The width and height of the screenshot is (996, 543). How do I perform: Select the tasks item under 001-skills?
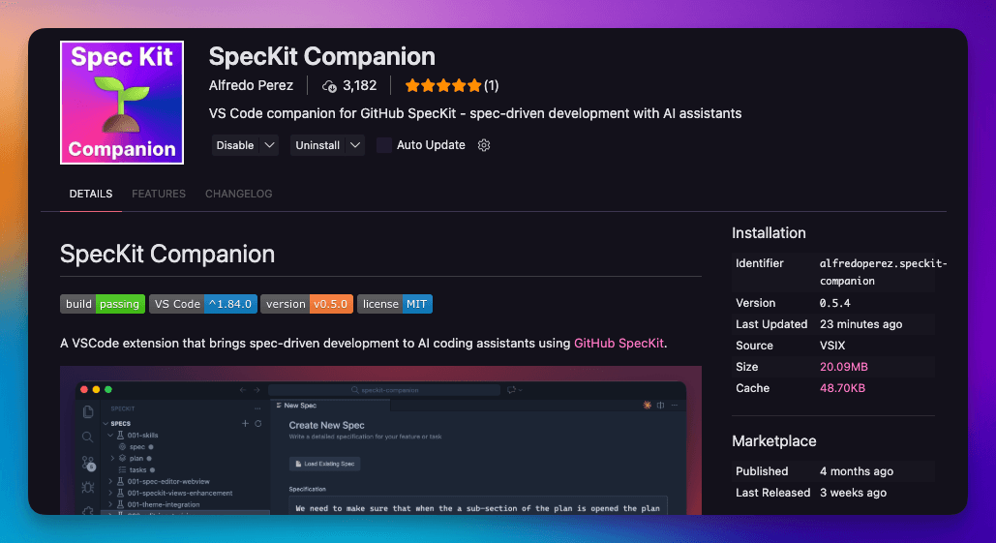tap(137, 470)
